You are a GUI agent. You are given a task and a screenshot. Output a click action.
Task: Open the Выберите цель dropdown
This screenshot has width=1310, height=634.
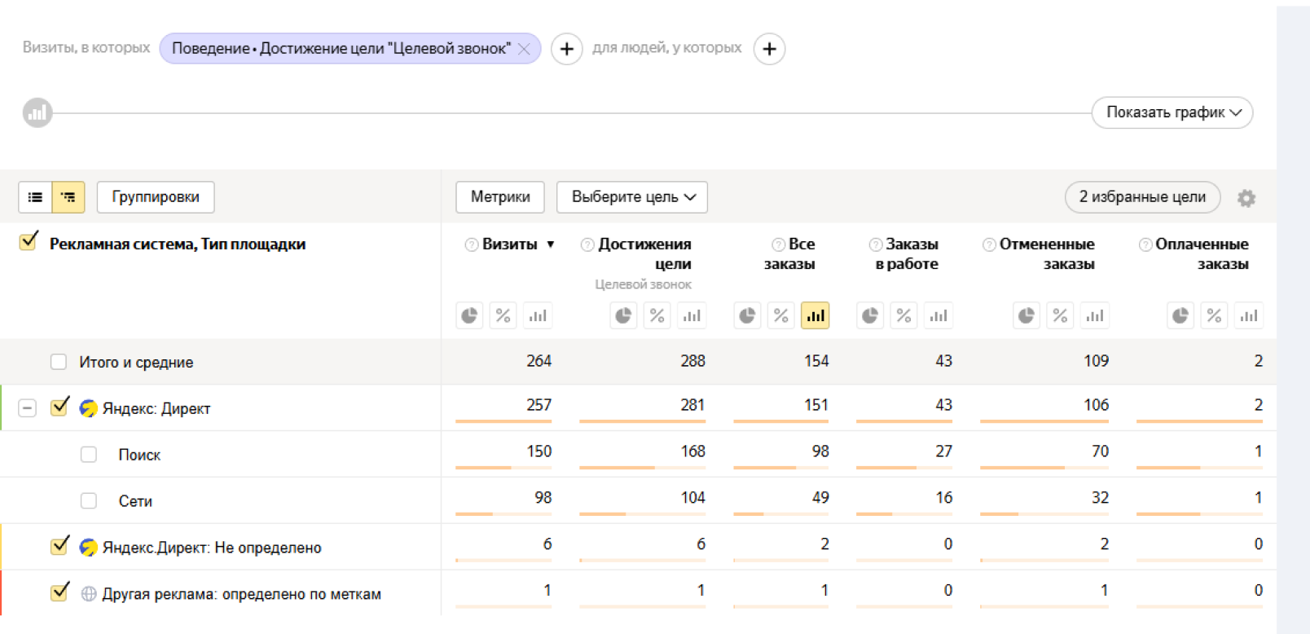[x=632, y=197]
